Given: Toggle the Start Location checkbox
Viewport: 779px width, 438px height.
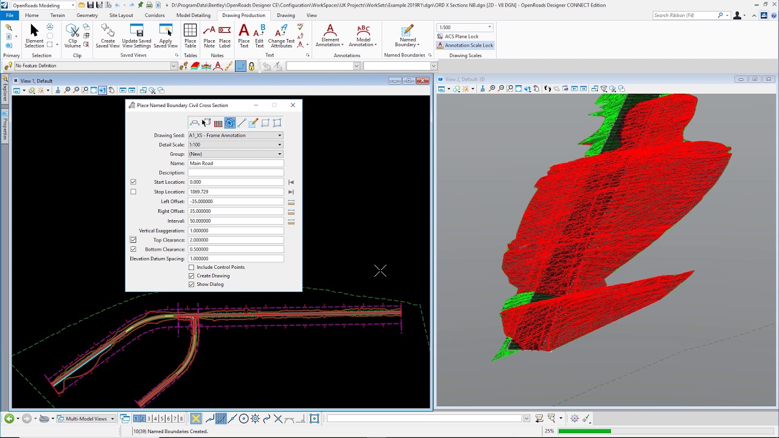Looking at the screenshot, I should [133, 182].
